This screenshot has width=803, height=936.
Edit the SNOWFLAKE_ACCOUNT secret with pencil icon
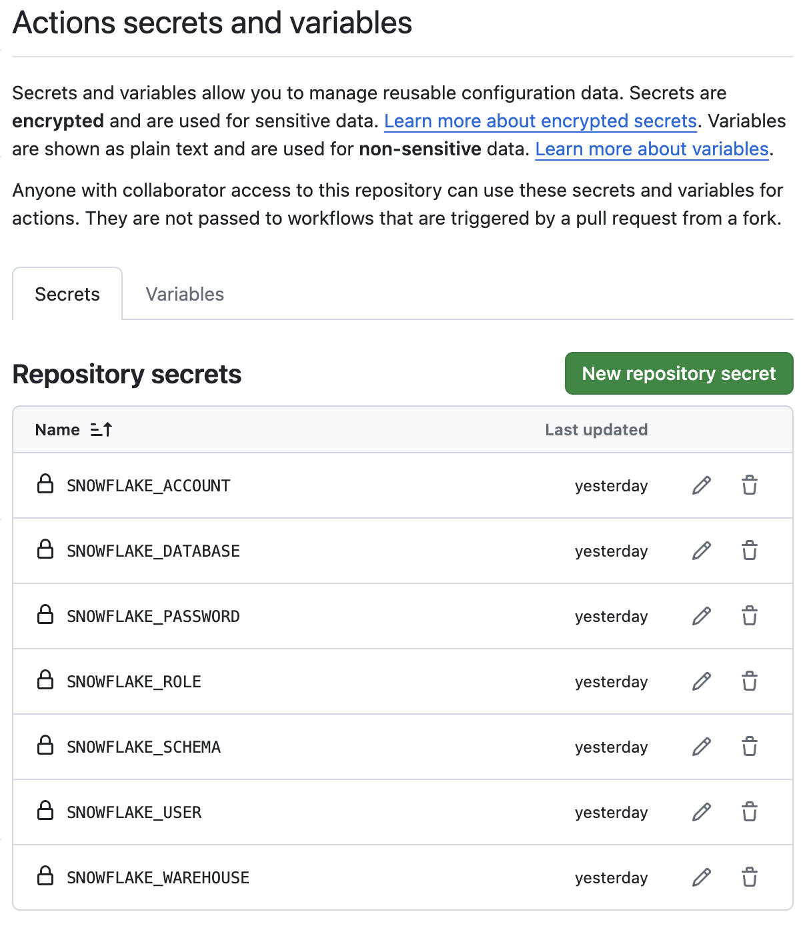pos(702,485)
